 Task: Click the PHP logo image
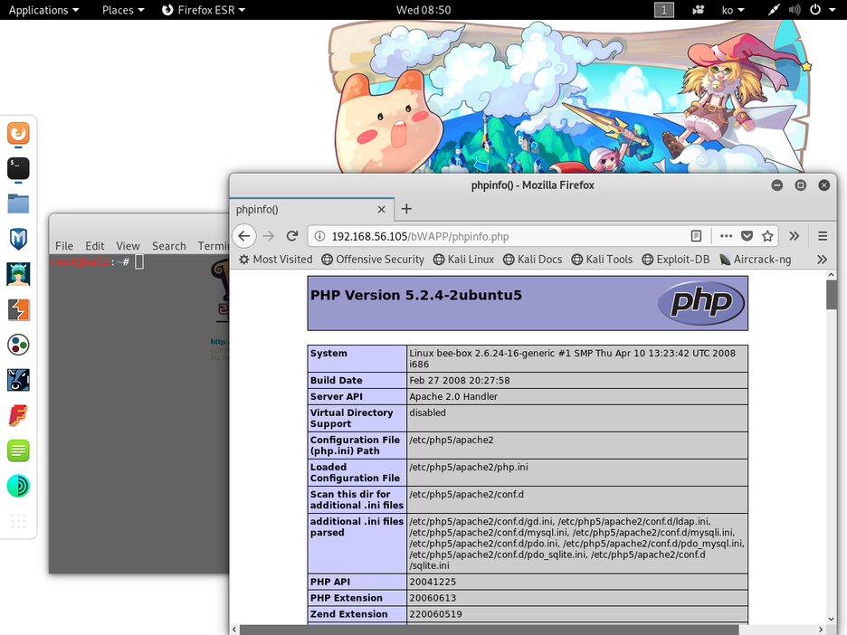pos(701,302)
